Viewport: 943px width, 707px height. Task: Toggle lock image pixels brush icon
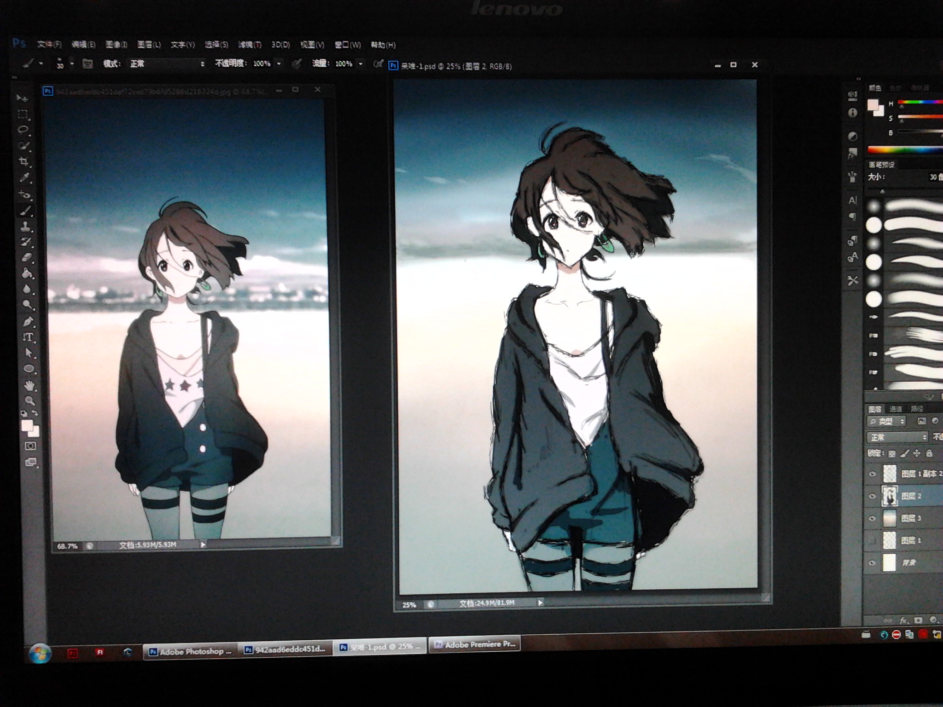click(904, 453)
